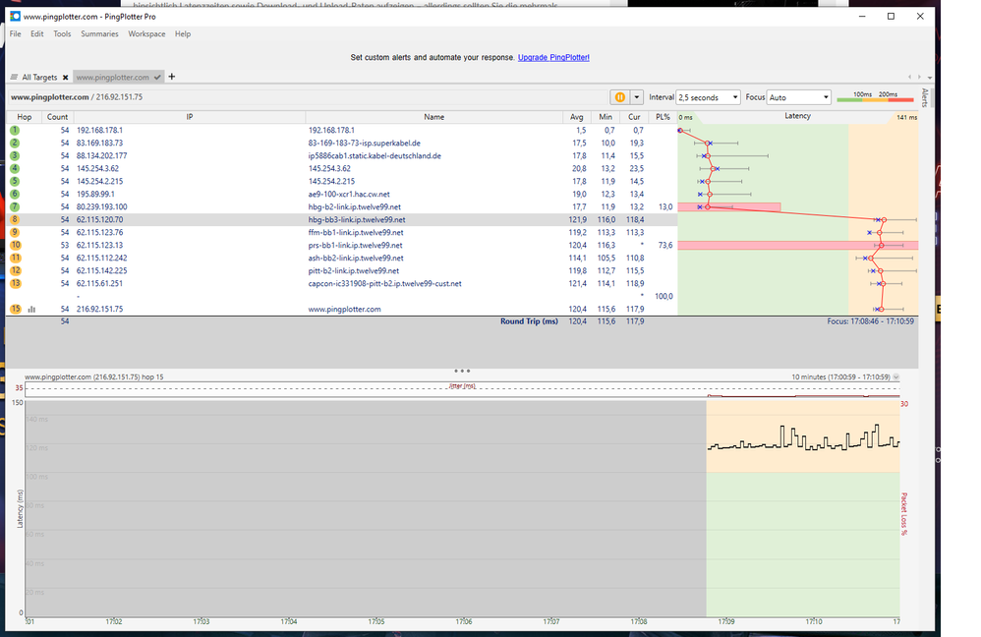Open the Interval dropdown showing 2,5 seconds
The width and height of the screenshot is (981, 637).
pyautogui.click(x=708, y=97)
